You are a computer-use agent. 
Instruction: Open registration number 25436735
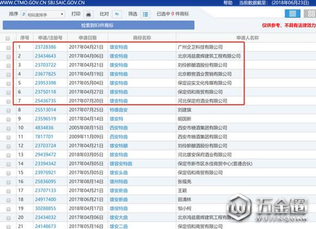point(45,101)
